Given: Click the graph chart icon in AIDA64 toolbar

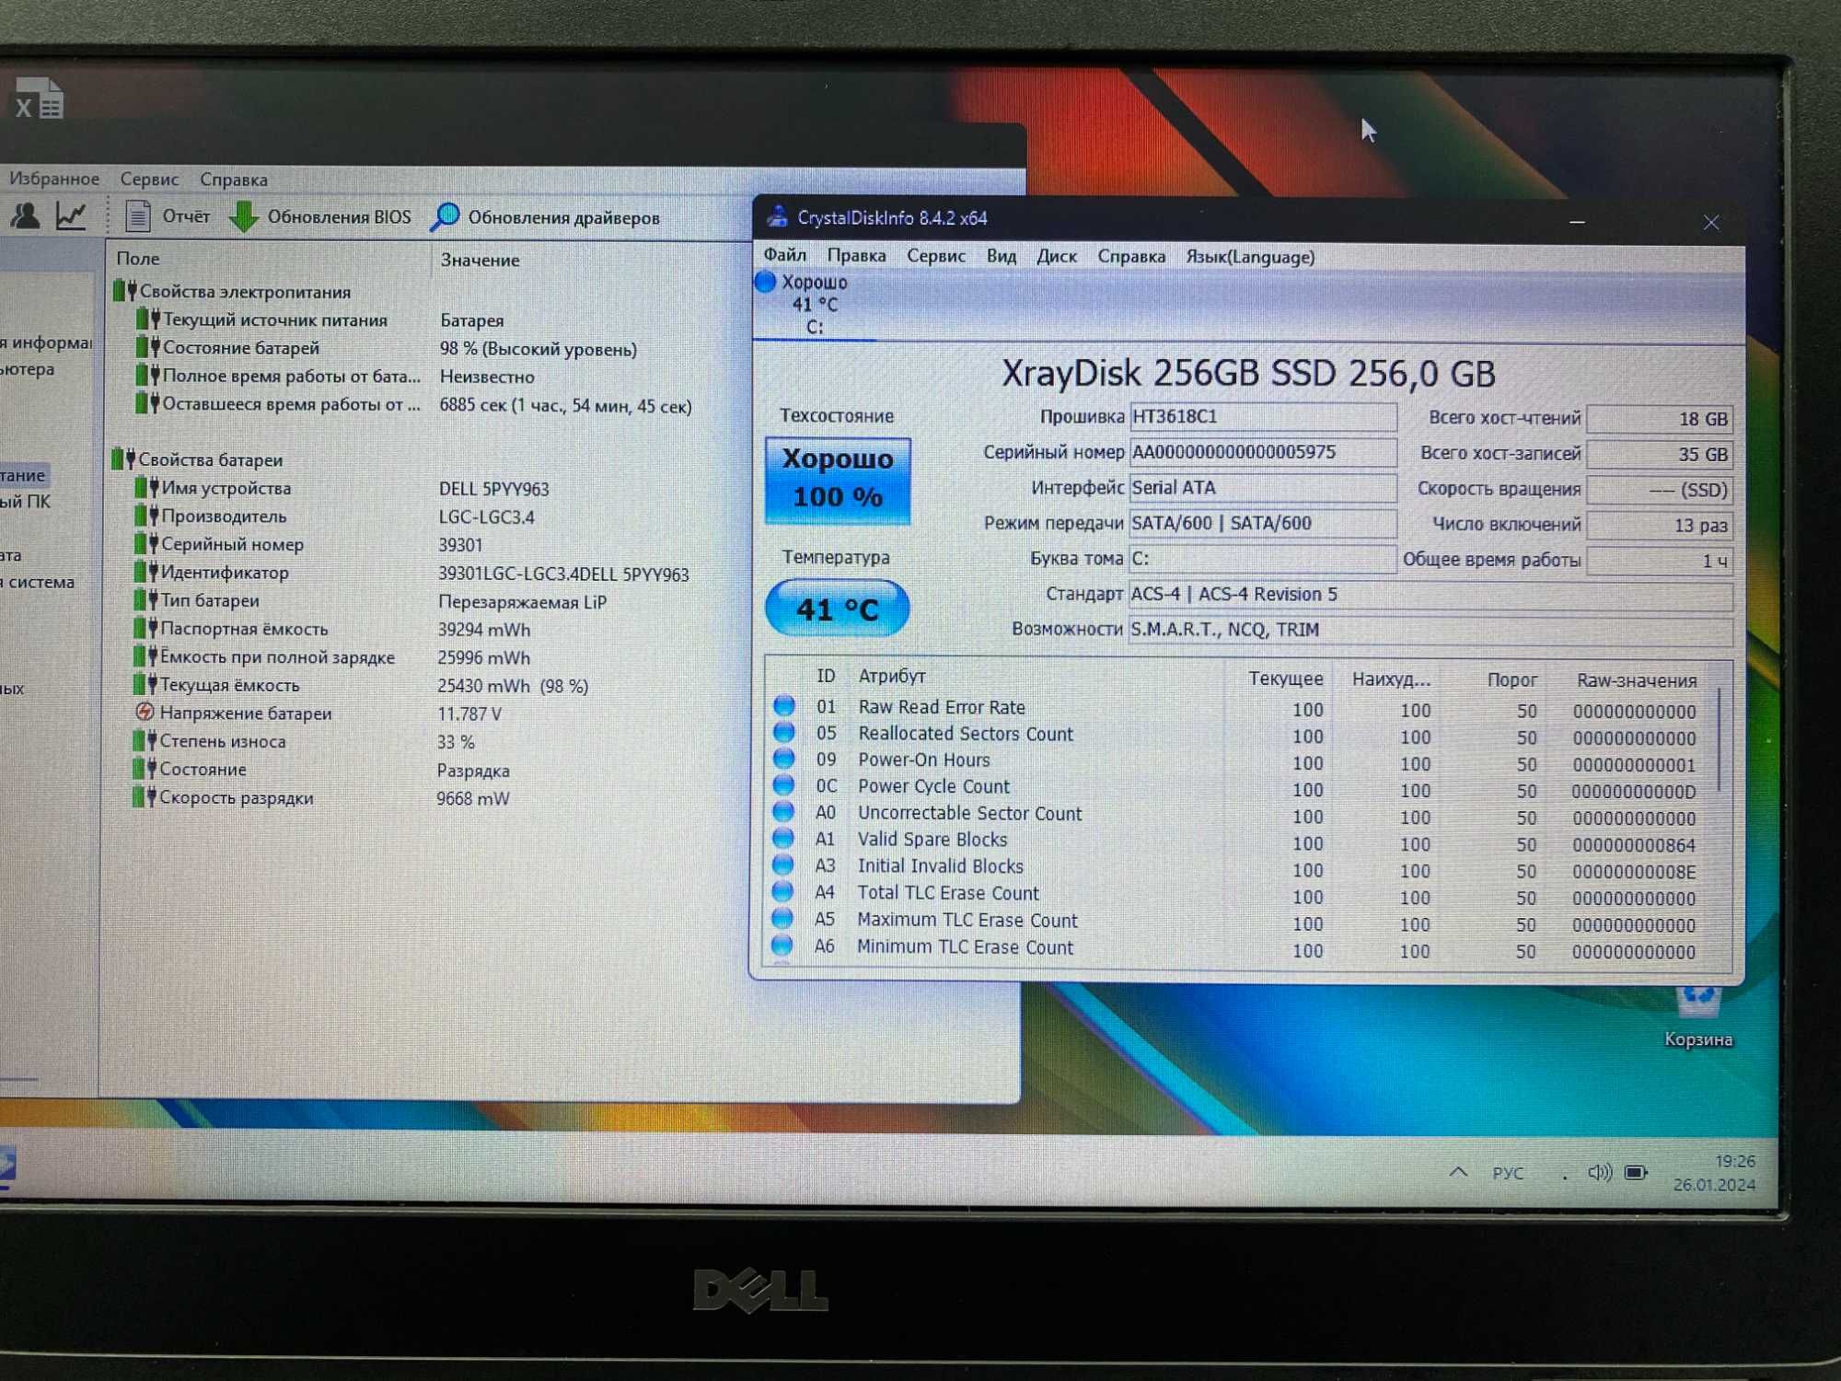Looking at the screenshot, I should tap(71, 216).
